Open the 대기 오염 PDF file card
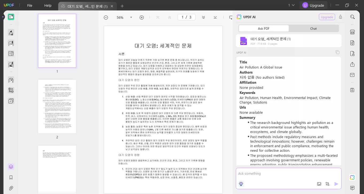 pos(288,41)
